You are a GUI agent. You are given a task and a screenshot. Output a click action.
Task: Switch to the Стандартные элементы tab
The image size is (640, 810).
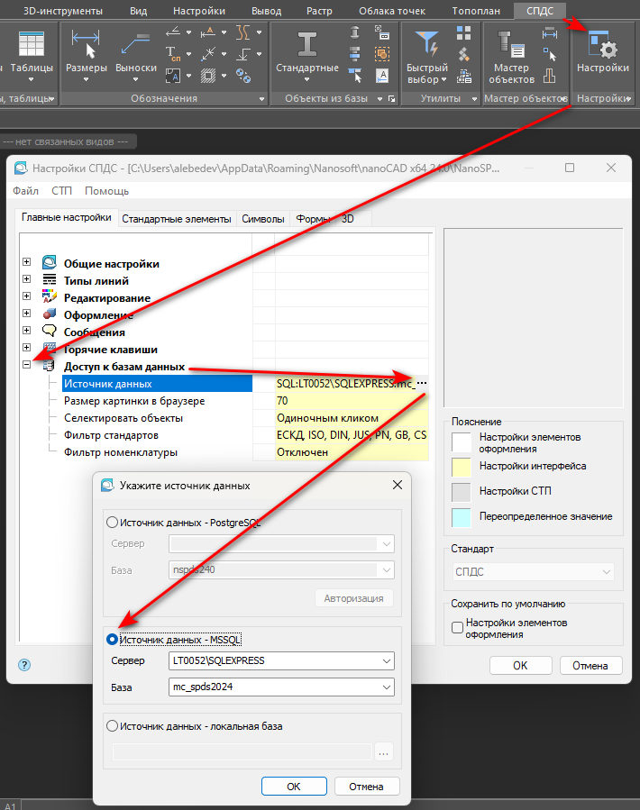pyautogui.click(x=177, y=219)
